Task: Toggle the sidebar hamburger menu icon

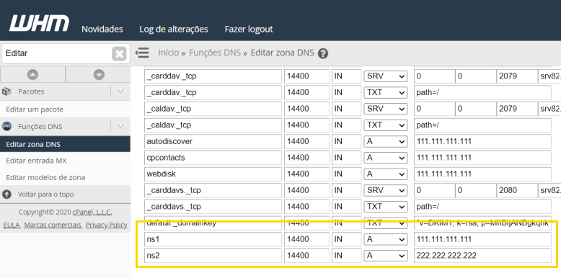Action: click(142, 53)
